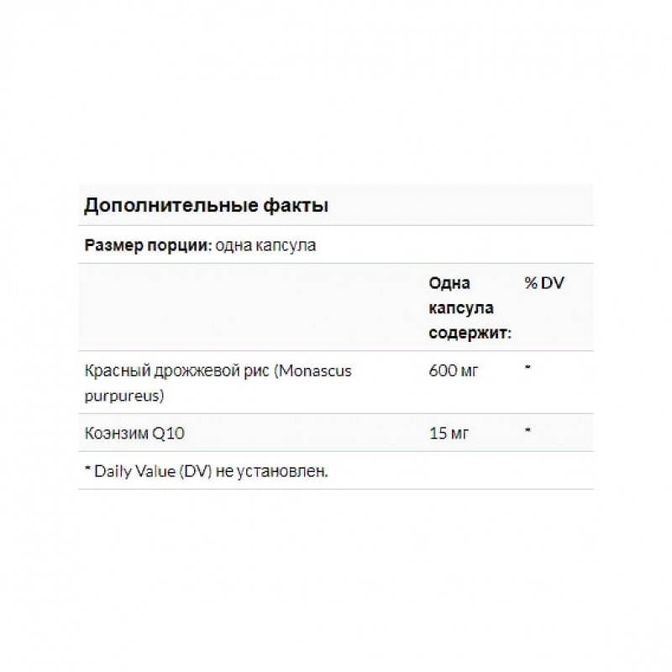Click the "15 мг" amount value
The image size is (672, 672).
448,434
